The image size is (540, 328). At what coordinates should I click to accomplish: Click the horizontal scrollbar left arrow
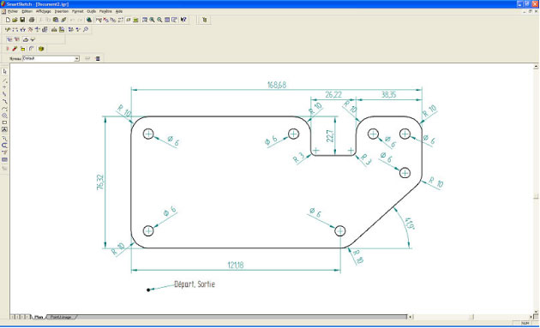click(411, 317)
